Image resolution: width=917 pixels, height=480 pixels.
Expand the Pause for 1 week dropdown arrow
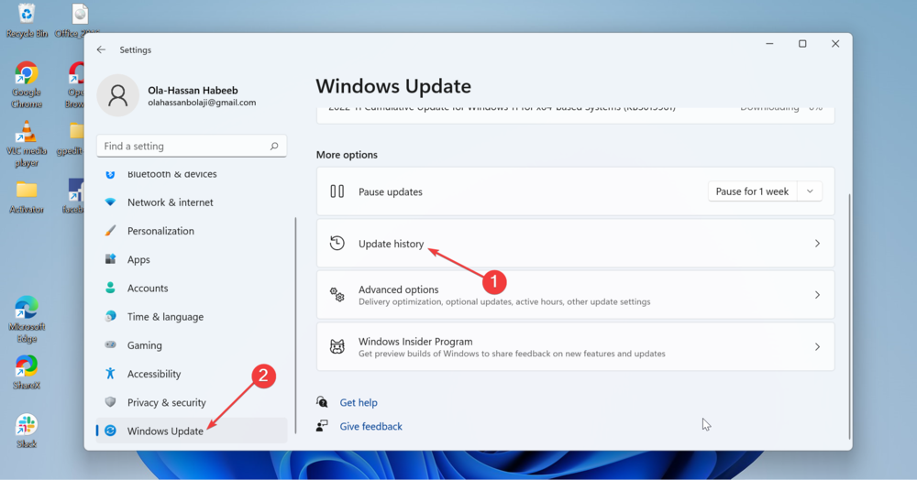[810, 191]
